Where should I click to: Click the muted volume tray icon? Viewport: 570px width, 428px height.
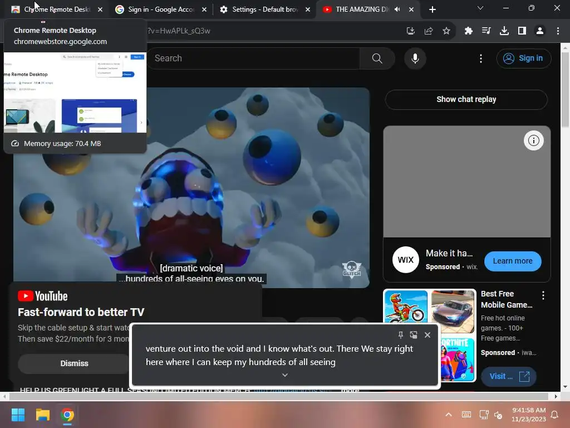point(498,415)
